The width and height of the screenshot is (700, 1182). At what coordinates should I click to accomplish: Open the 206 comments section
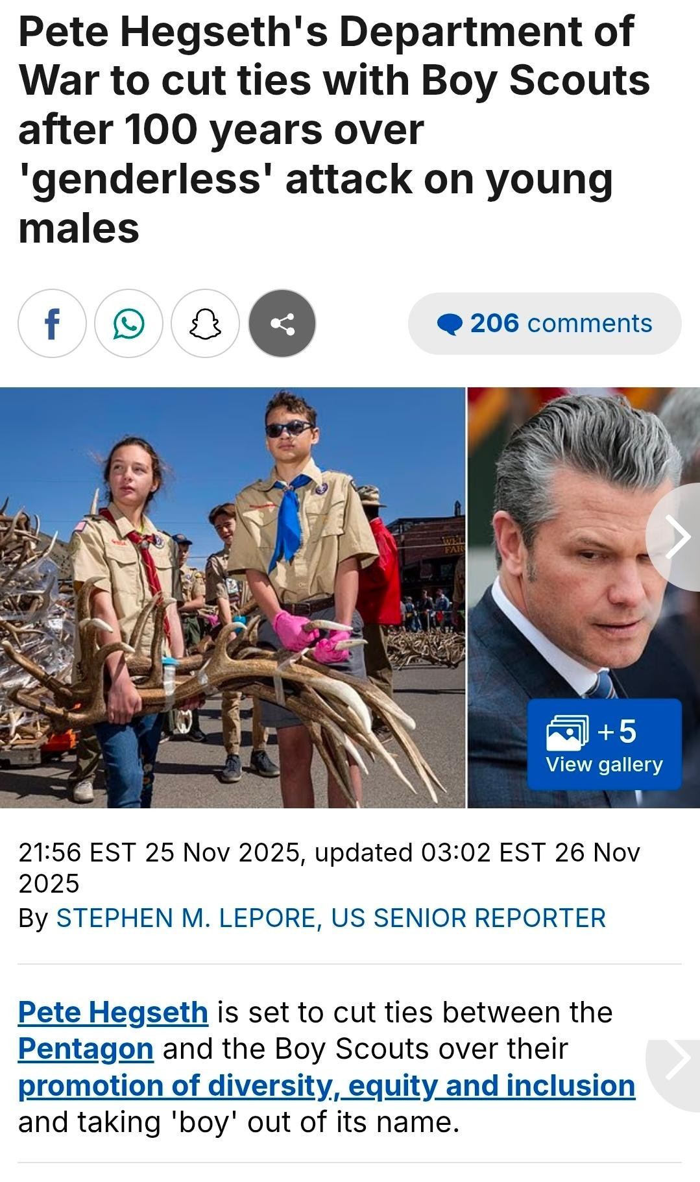pyautogui.click(x=544, y=323)
